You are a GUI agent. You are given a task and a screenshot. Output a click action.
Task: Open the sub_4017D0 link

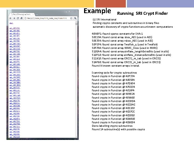pyautogui.click(x=15, y=54)
